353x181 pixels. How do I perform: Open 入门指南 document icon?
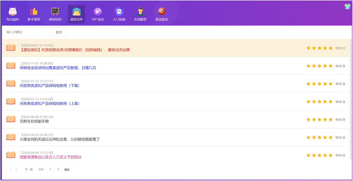point(119,12)
